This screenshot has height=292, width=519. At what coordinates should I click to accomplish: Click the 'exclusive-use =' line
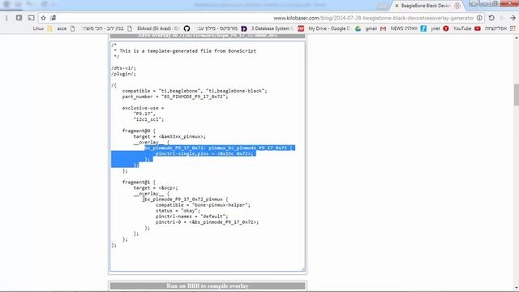[x=143, y=108]
